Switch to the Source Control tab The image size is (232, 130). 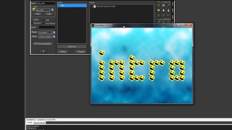click(x=40, y=123)
